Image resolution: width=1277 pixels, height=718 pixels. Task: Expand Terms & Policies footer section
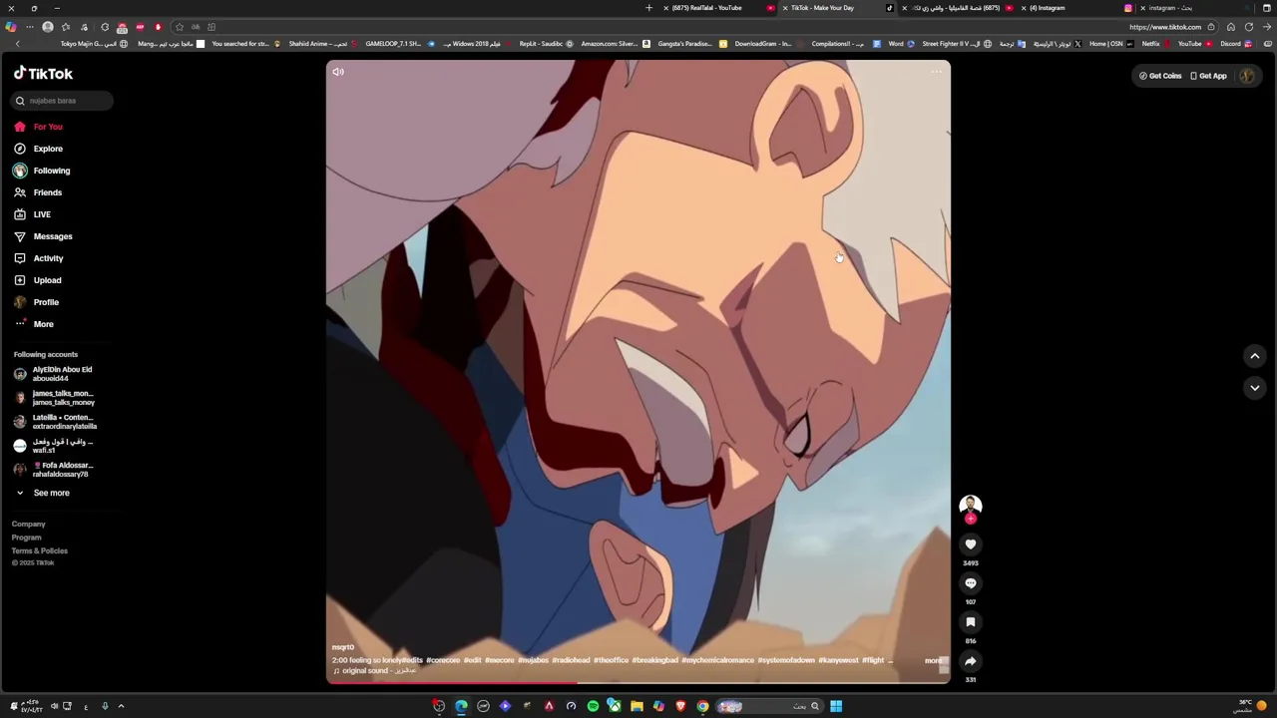point(40,550)
